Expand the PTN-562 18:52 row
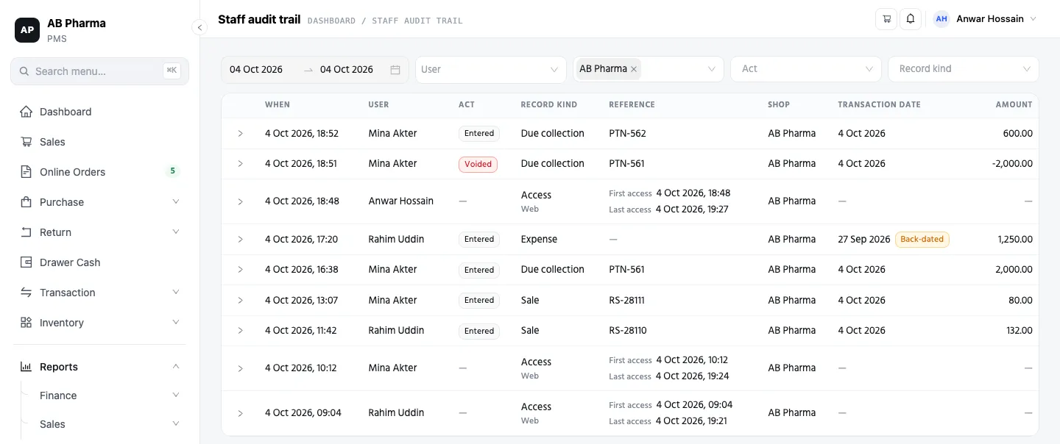This screenshot has width=1060, height=444. pyautogui.click(x=240, y=134)
